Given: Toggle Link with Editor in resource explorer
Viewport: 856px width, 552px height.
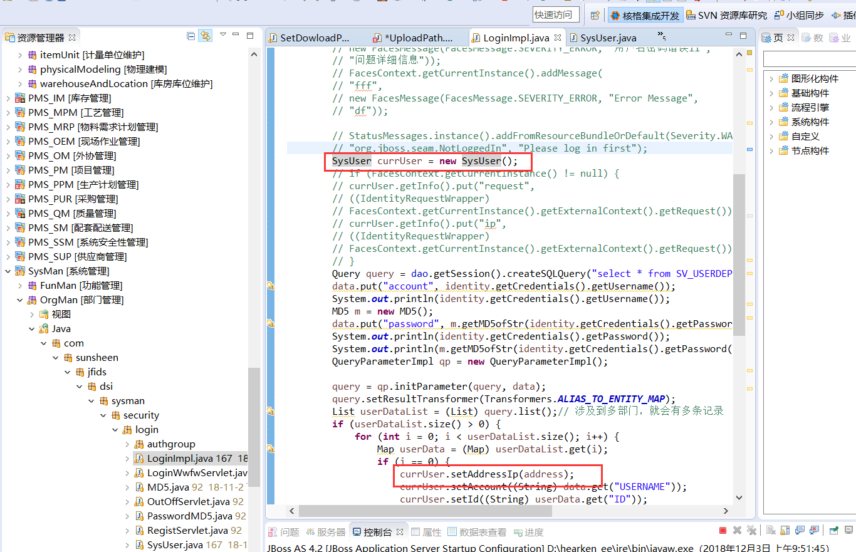Looking at the screenshot, I should pyautogui.click(x=205, y=36).
